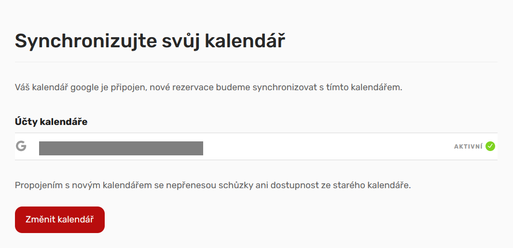Image resolution: width=513 pixels, height=248 pixels.
Task: Click the Účty kalendáře section label
Action: tap(51, 122)
